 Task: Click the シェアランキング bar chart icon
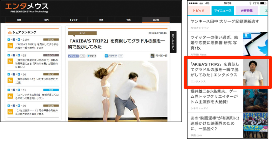coord(10,32)
